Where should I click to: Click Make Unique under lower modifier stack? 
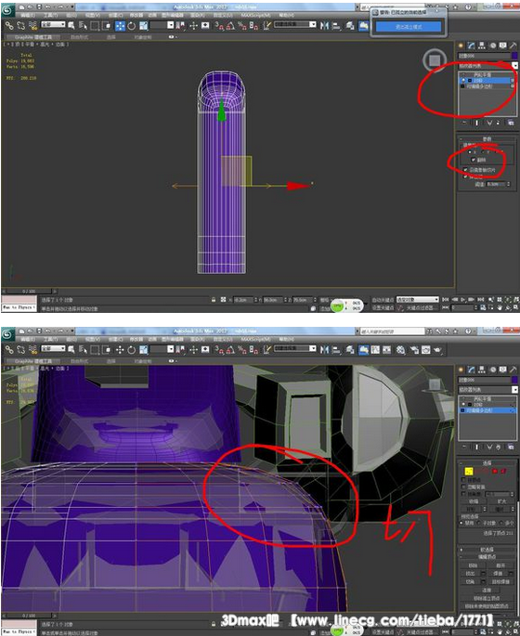(x=489, y=447)
